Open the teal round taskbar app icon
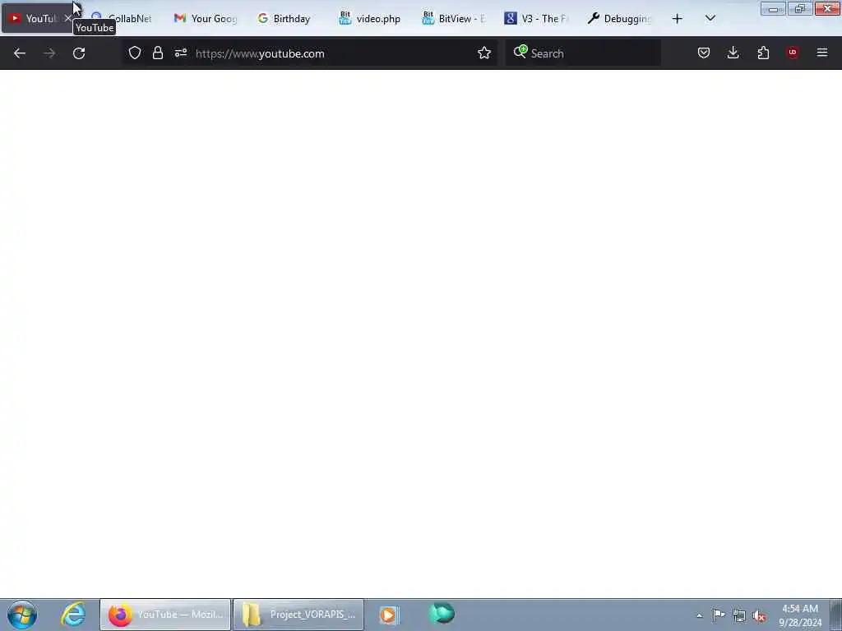Image resolution: width=842 pixels, height=631 pixels. [x=442, y=613]
